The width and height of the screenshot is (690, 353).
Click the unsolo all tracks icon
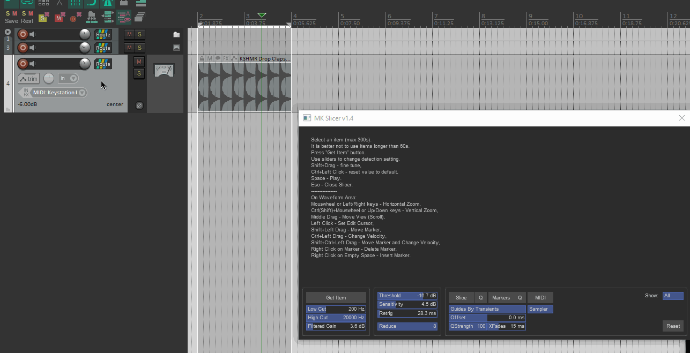[44, 17]
